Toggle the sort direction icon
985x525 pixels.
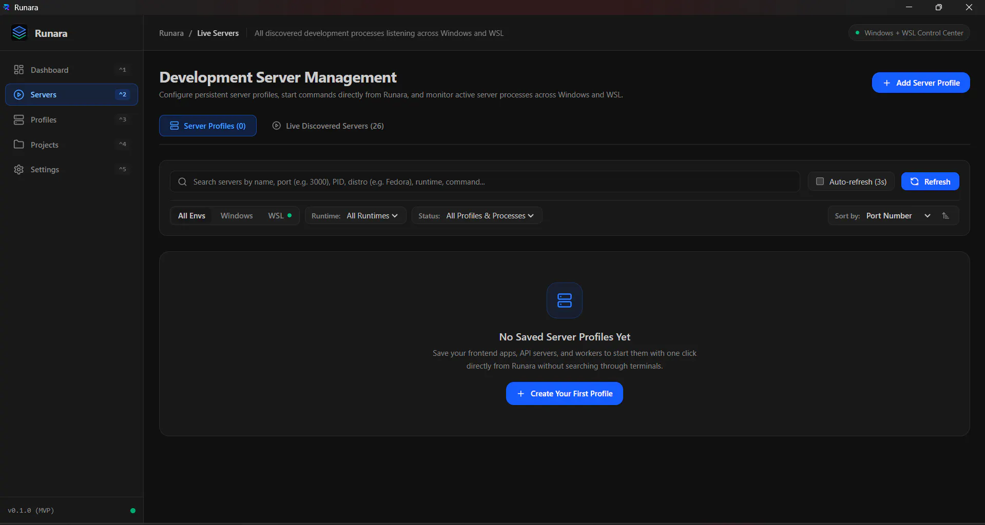click(x=945, y=216)
